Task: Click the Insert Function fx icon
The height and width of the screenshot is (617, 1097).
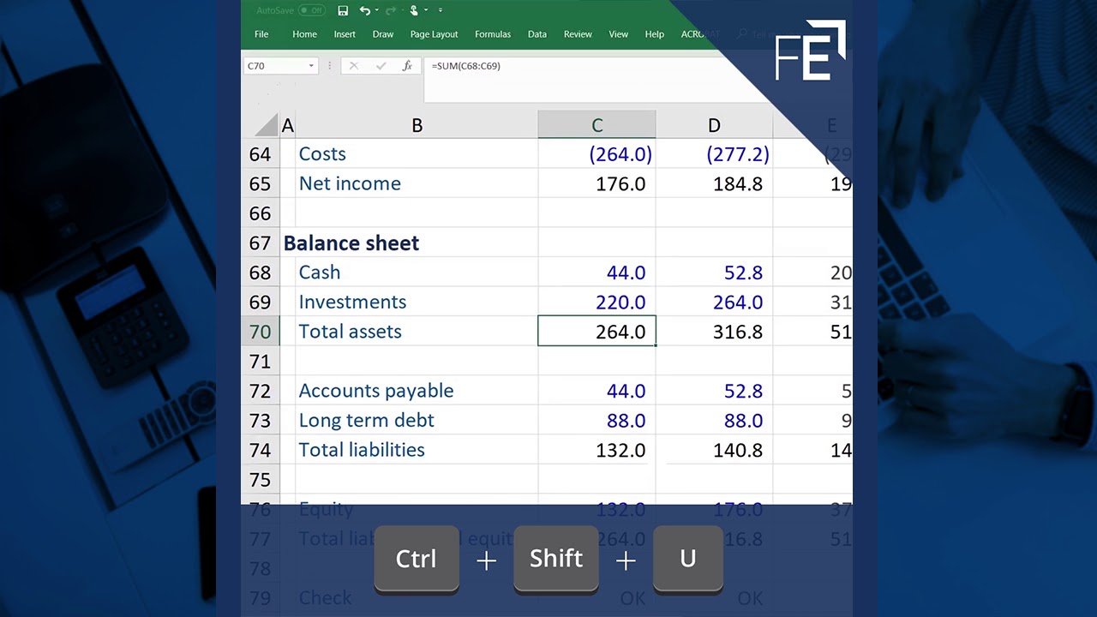Action: (x=407, y=66)
